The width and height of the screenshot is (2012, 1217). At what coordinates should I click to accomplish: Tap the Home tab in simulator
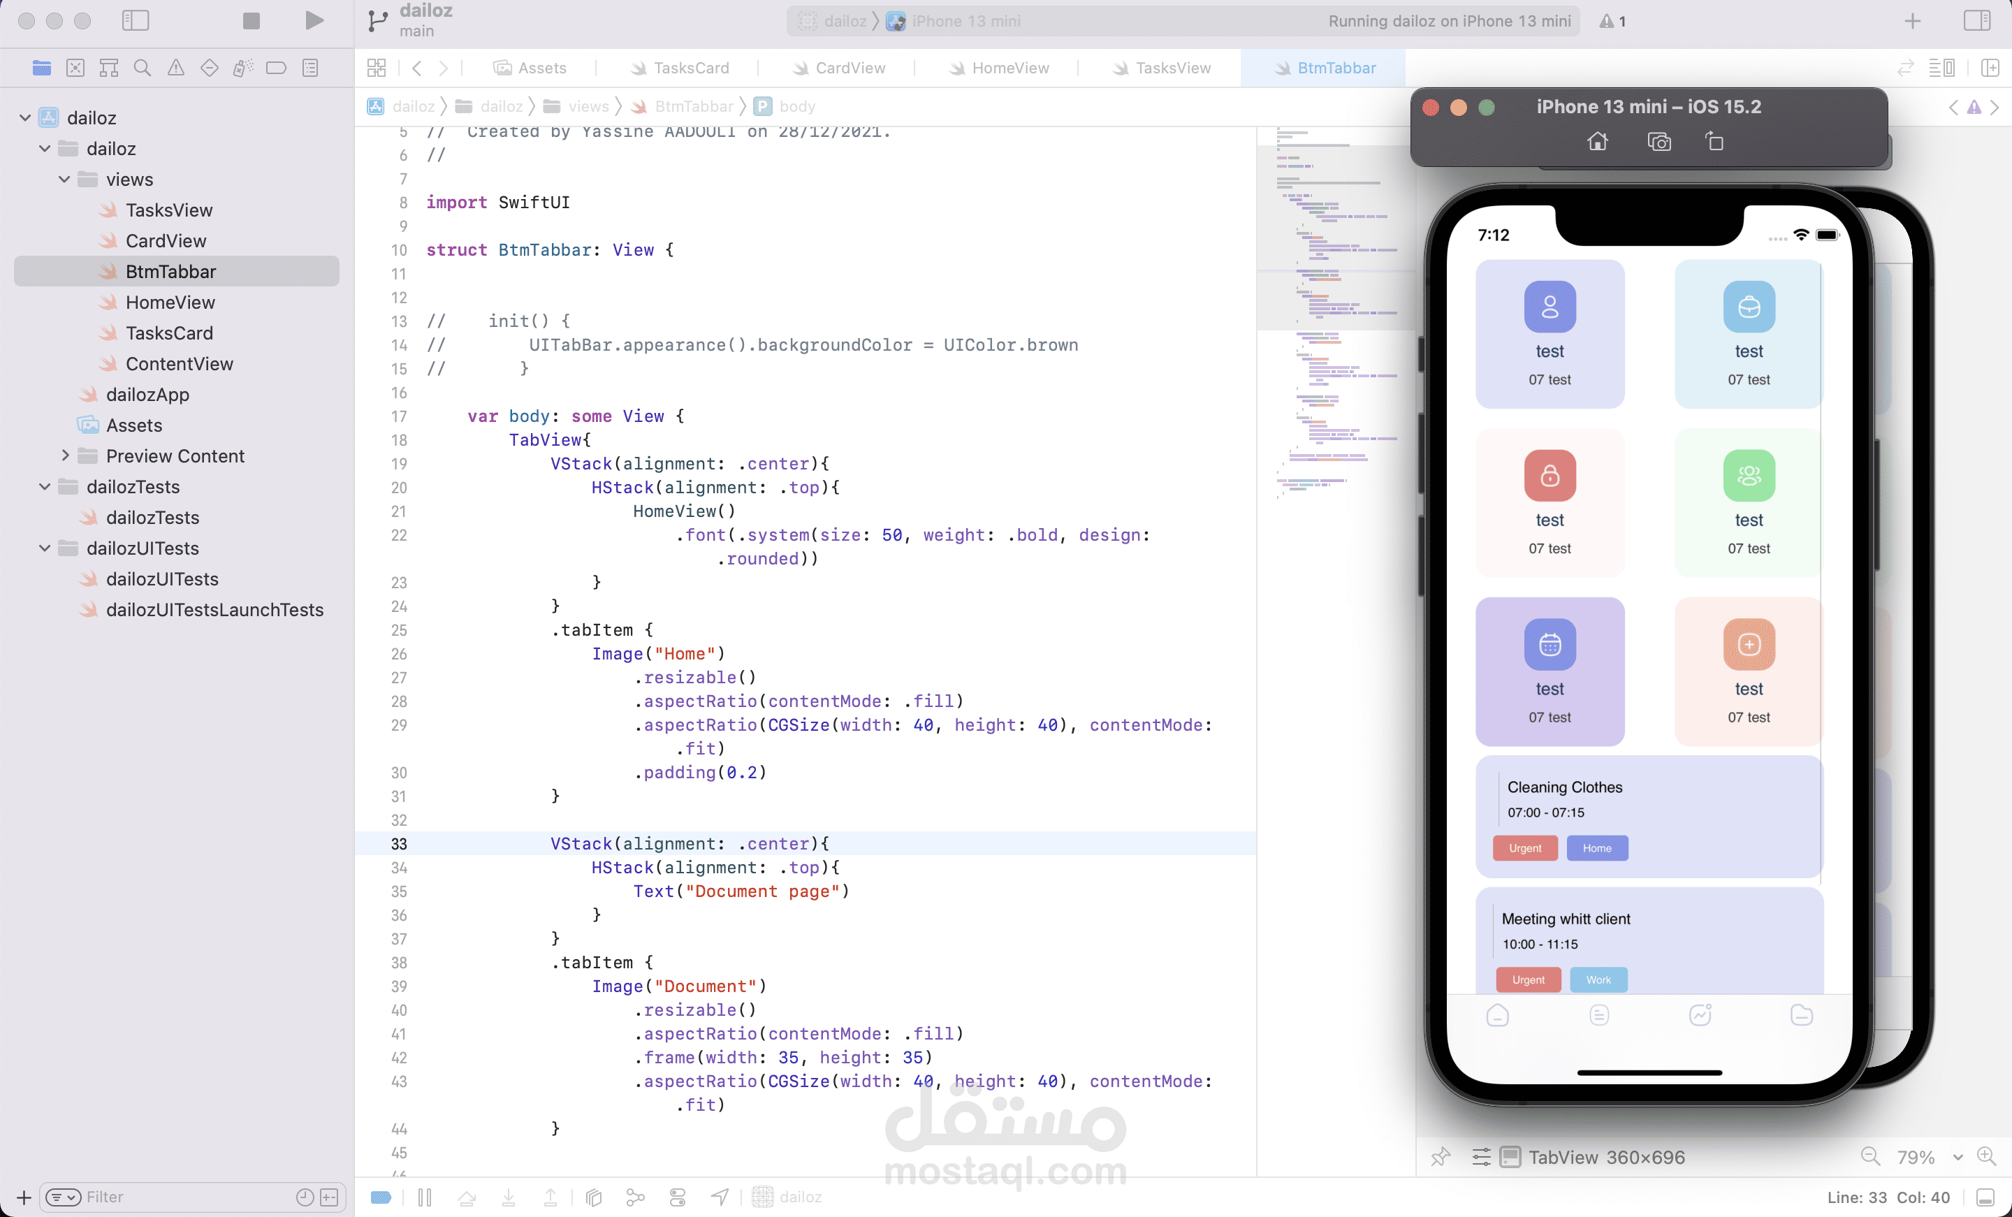click(1498, 1014)
